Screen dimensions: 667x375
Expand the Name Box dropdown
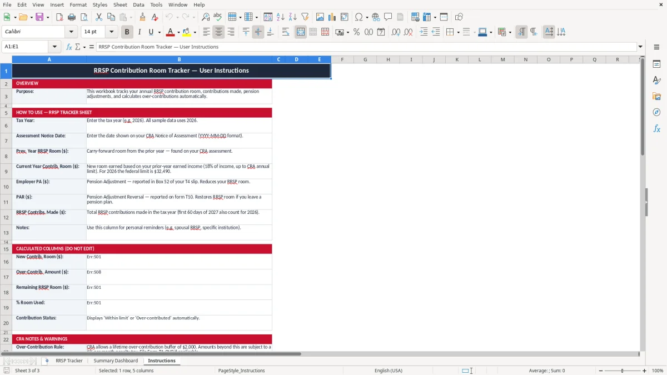pos(54,47)
